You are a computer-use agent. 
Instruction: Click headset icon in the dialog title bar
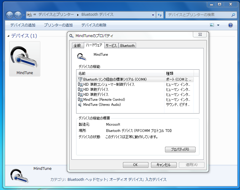(71, 36)
